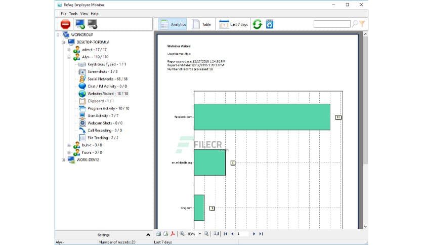Switch to Table view
The width and height of the screenshot is (423, 245).
point(201,24)
